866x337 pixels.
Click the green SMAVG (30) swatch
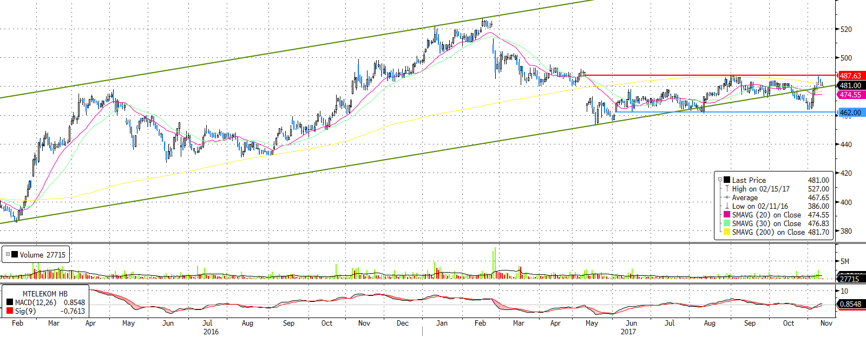(727, 223)
